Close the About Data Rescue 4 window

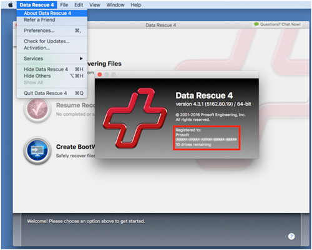[100, 74]
